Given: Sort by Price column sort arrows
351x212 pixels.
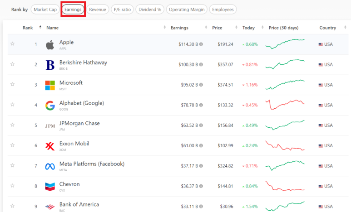Looking at the screenshot, I should 236,27.
